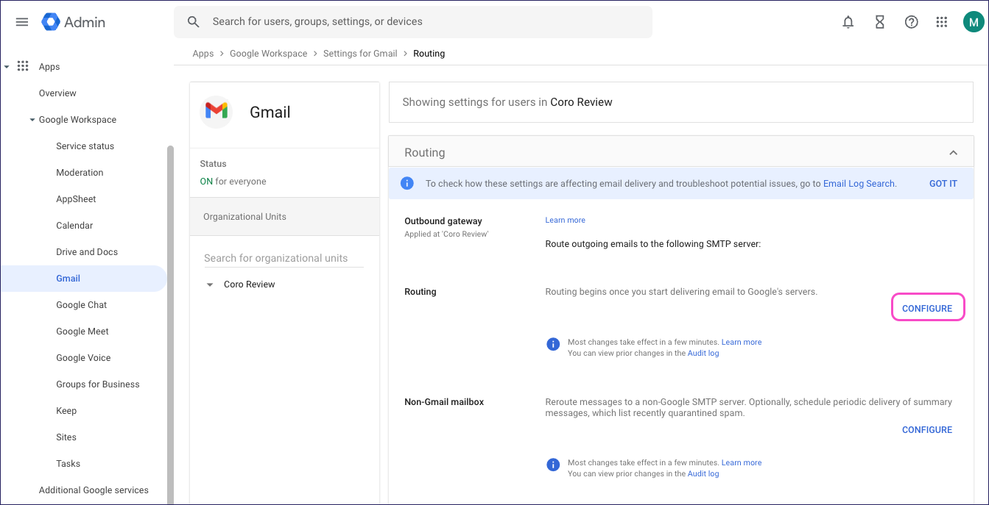Image resolution: width=989 pixels, height=505 pixels.
Task: Collapse the Coro Review organizational unit
Action: (210, 285)
